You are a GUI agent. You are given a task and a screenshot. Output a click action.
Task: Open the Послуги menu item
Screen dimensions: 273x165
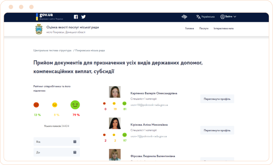point(204,28)
